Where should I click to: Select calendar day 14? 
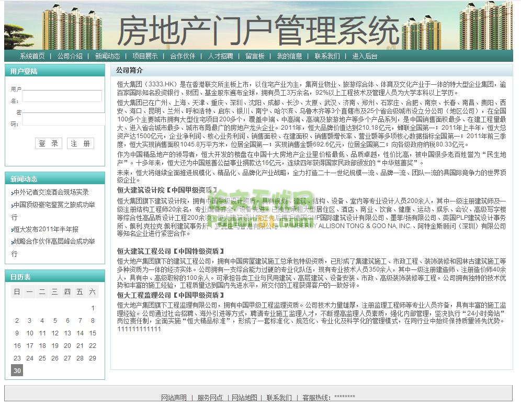pos(80,333)
